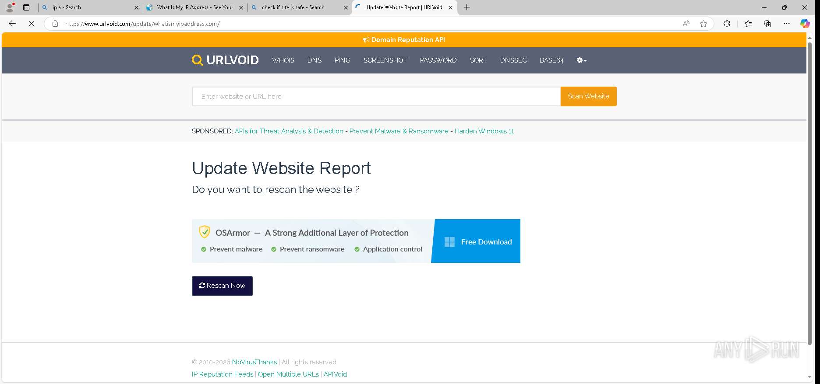Open SCREENSHOT tool in navigation bar
The width and height of the screenshot is (820, 384).
click(x=385, y=60)
